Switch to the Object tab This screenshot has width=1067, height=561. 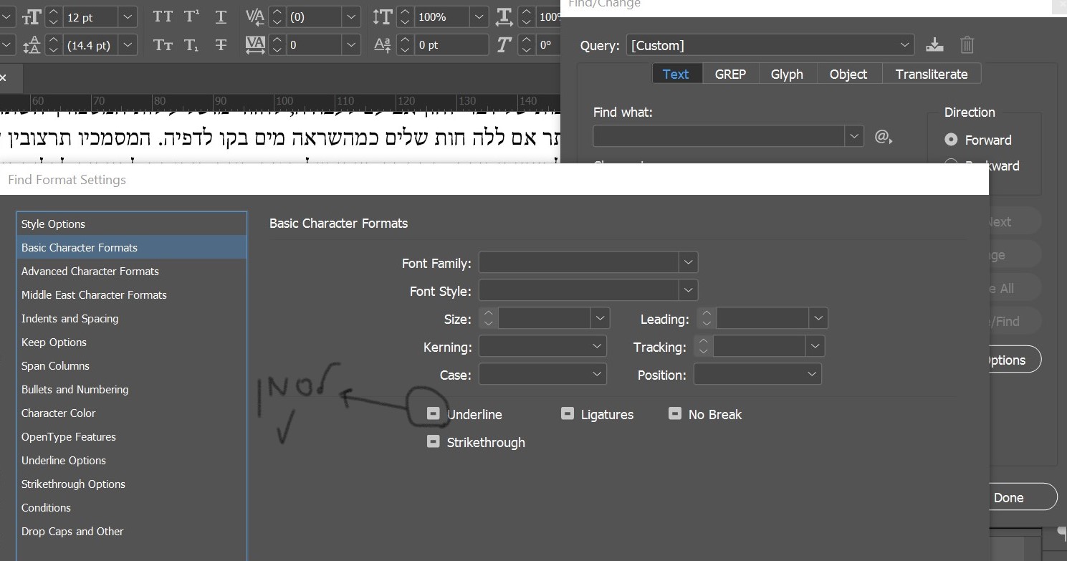click(848, 74)
